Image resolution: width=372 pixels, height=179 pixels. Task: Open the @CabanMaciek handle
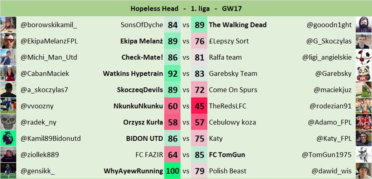[45, 74]
